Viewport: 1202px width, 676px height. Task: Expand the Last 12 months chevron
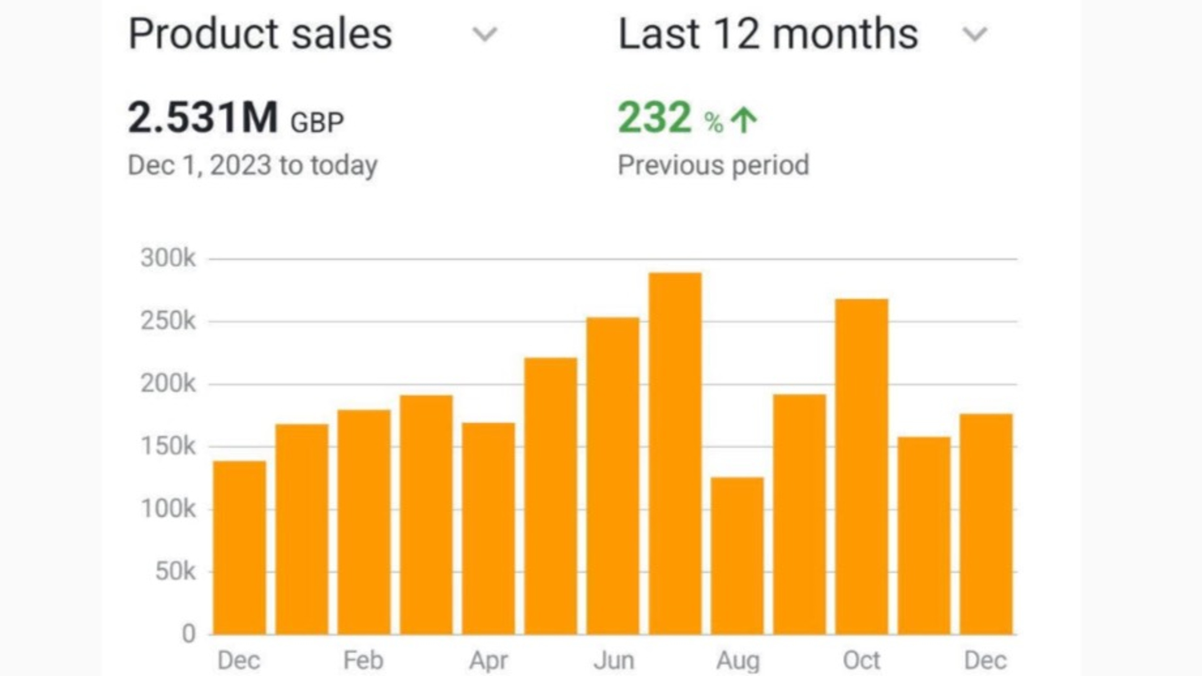click(975, 34)
